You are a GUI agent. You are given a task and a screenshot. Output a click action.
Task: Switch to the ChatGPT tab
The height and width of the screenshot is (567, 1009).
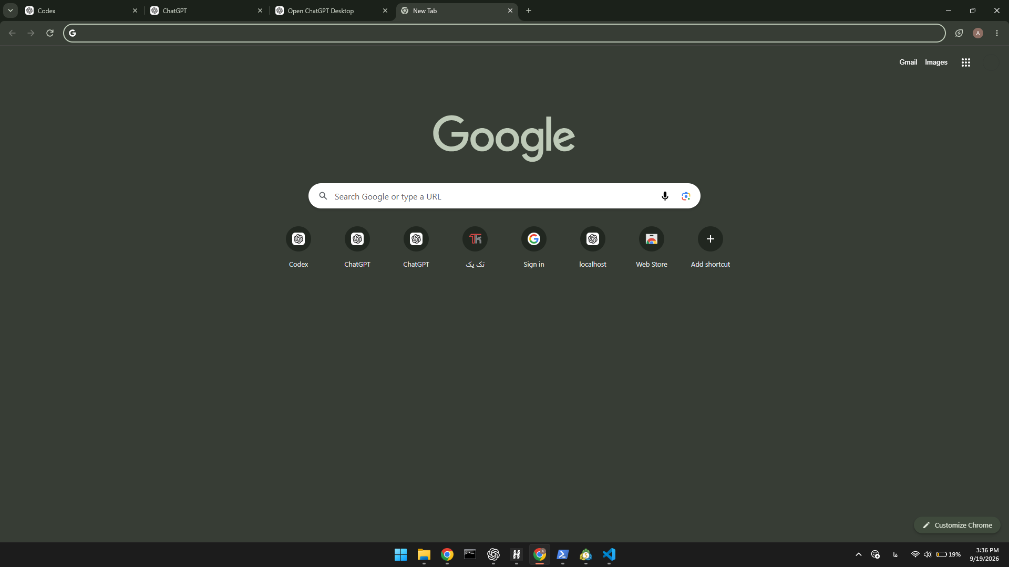coord(207,10)
